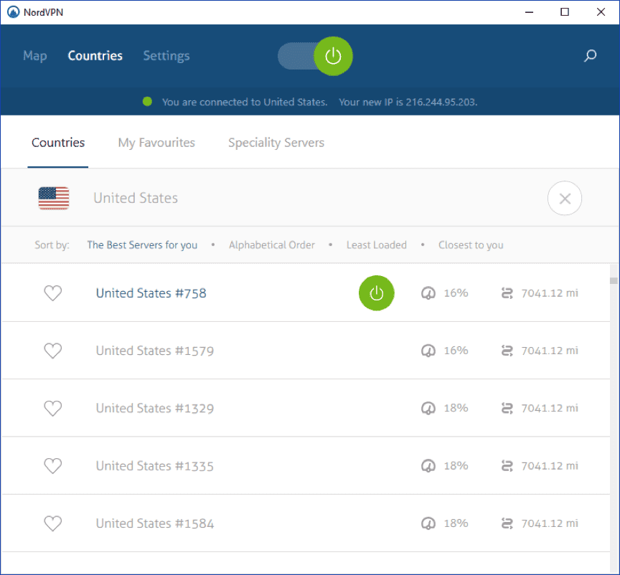Screen dimensions: 620x575
Task: Click the United States search field text
Action: pos(136,198)
